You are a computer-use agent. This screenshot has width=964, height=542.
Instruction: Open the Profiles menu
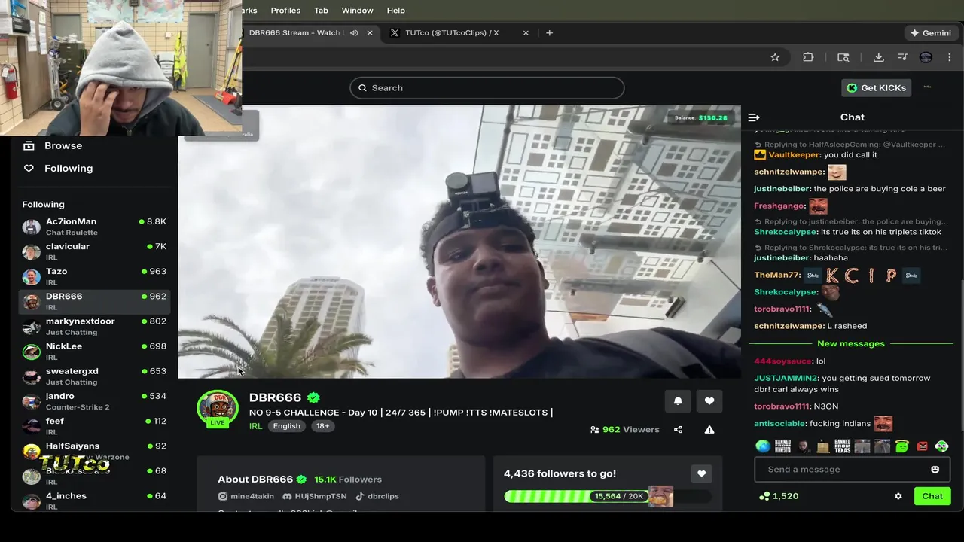click(285, 11)
